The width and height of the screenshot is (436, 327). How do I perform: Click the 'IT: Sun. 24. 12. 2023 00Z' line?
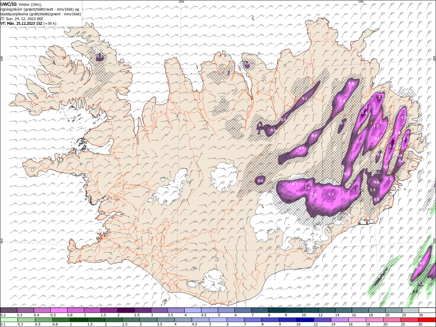21,19
